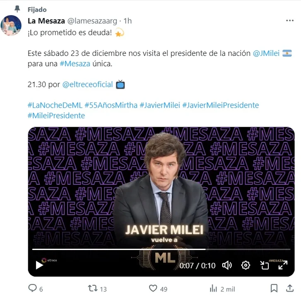The height and width of the screenshot is (298, 301).
Task: Share the tweet via the upload icon
Action: pos(290,288)
